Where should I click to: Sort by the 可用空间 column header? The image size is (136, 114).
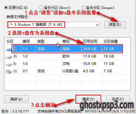point(90,41)
